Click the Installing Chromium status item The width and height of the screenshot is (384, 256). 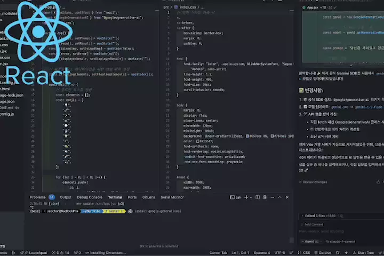point(106,253)
